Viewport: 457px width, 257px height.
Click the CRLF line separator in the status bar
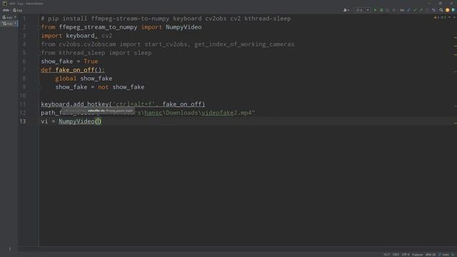[396, 255]
